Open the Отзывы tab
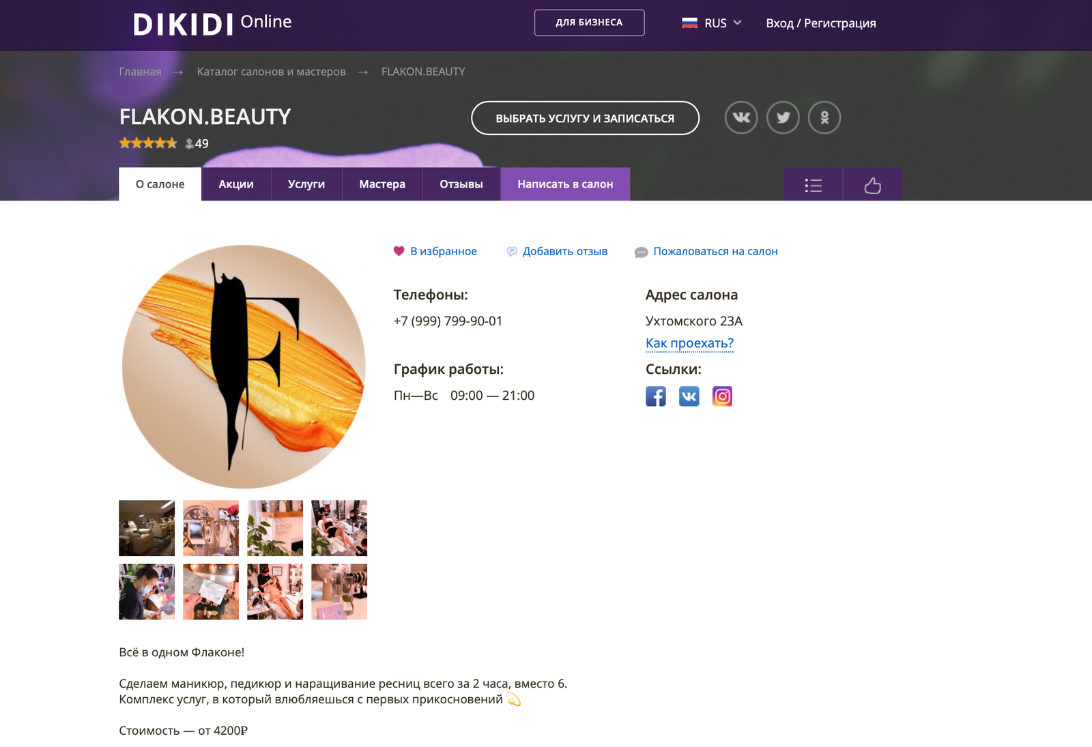The width and height of the screenshot is (1092, 747). point(461,184)
